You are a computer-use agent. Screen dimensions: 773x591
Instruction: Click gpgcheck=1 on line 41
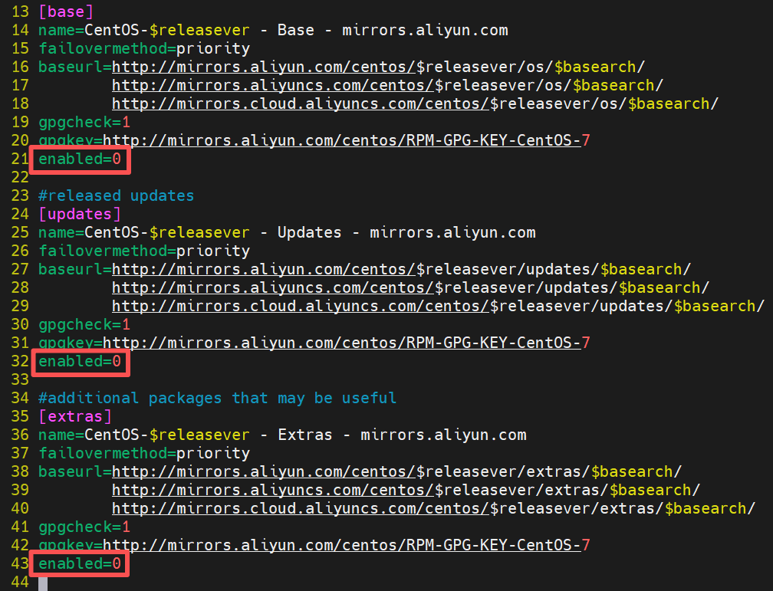(x=84, y=527)
